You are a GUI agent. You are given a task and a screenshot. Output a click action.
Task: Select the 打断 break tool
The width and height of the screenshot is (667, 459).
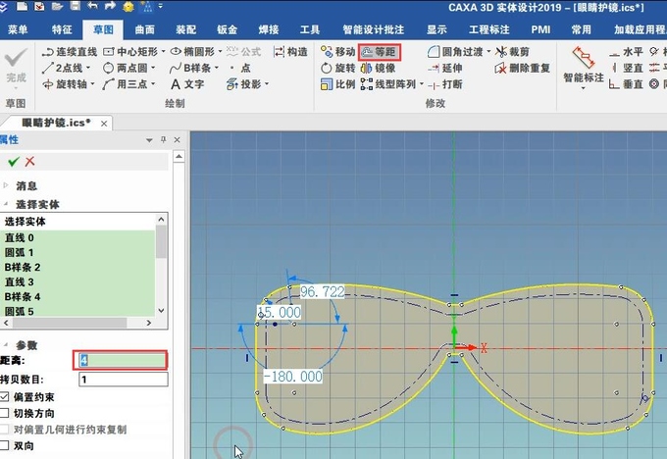pos(445,84)
